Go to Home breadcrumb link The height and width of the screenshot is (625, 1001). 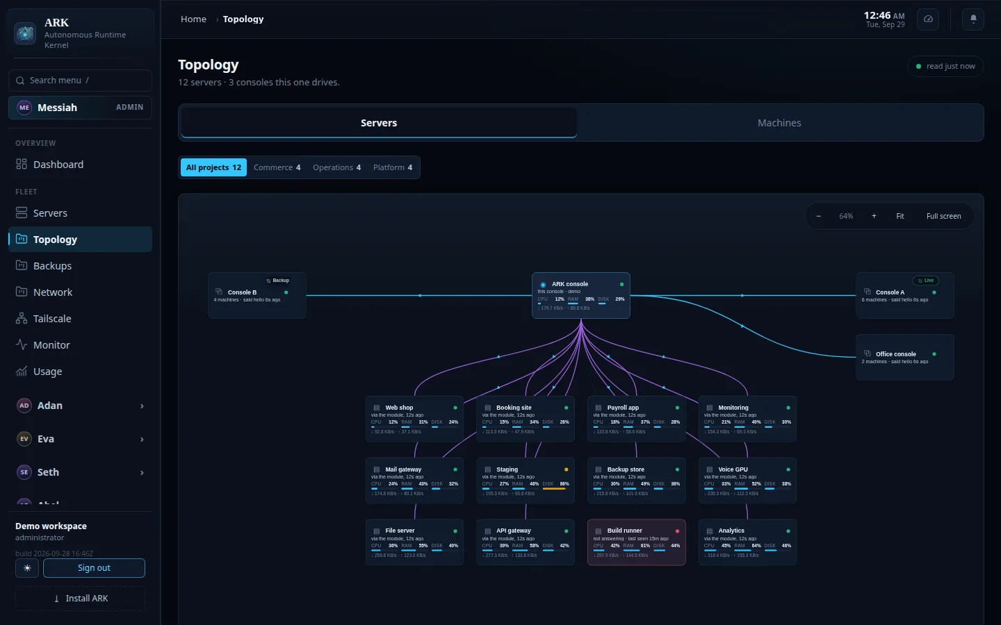[193, 19]
